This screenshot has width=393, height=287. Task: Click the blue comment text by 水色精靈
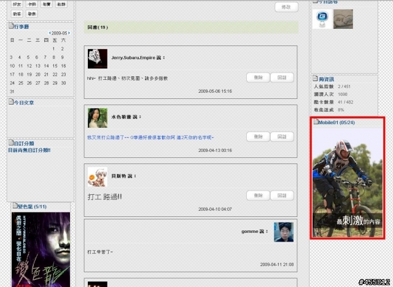tap(150, 138)
